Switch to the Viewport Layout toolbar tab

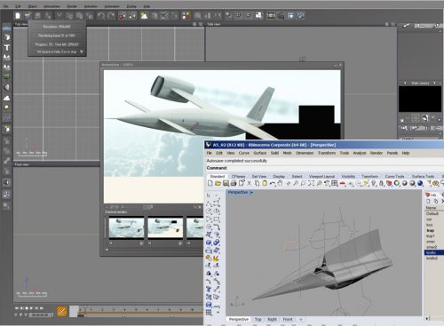tap(321, 177)
